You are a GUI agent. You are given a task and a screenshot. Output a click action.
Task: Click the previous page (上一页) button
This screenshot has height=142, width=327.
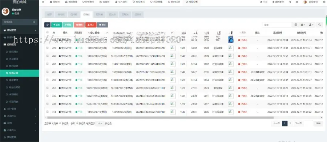pos(276,124)
